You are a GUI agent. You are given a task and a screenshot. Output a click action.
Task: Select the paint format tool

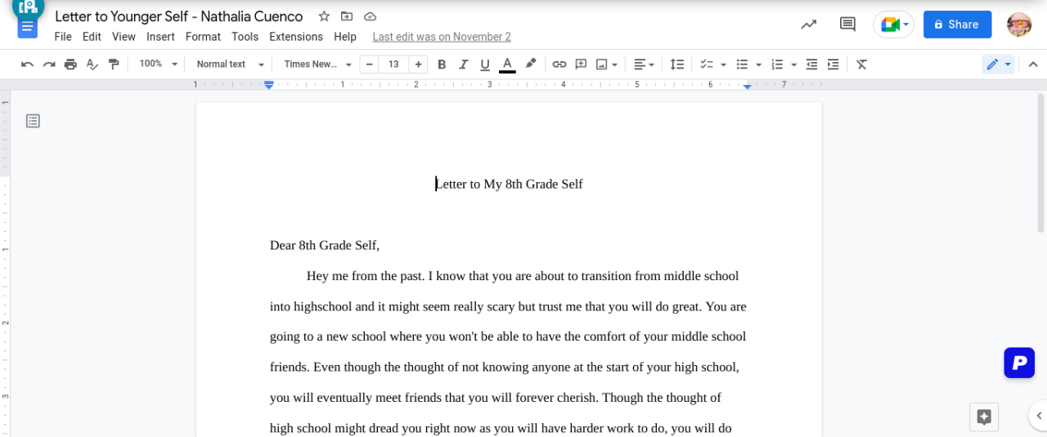[x=114, y=64]
